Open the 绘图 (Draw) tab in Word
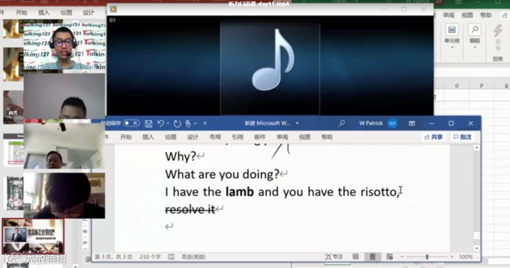510x268 pixels. [170, 137]
